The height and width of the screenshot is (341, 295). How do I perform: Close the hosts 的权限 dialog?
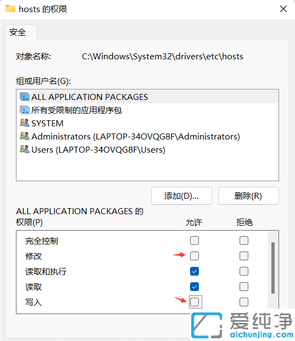(283, 9)
